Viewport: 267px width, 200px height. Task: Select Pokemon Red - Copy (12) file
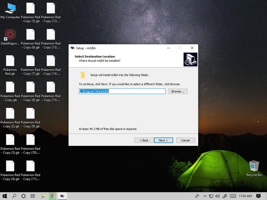[51, 13]
